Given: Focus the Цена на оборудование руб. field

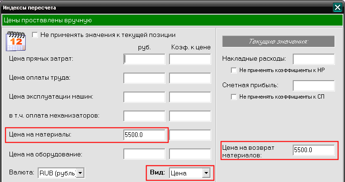Looking at the screenshot, I should coord(144,154).
